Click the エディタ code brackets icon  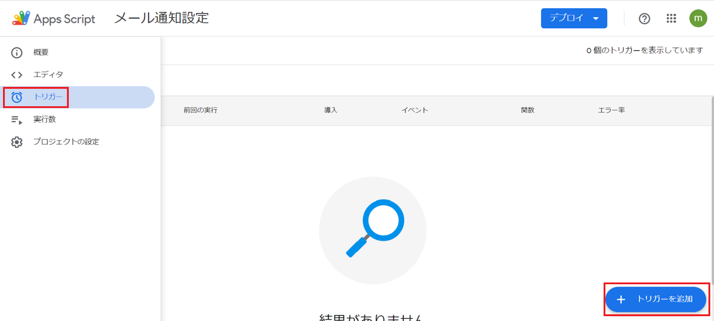[x=17, y=75]
